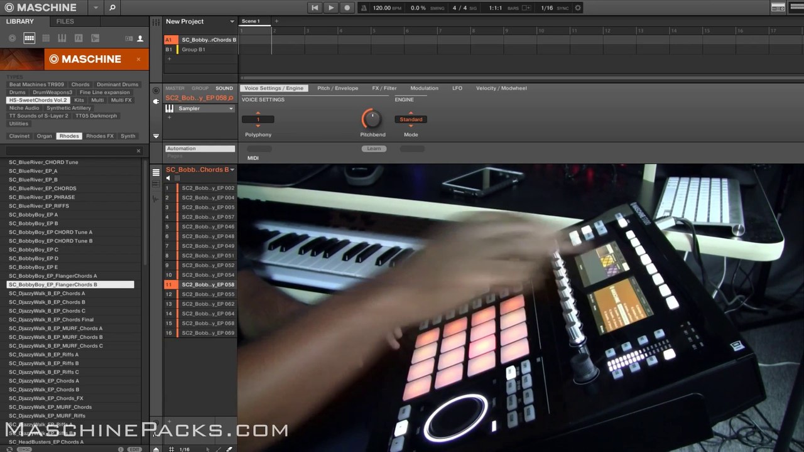This screenshot has height=452, width=804.
Task: Switch to the MASTER tab
Action: (175, 89)
